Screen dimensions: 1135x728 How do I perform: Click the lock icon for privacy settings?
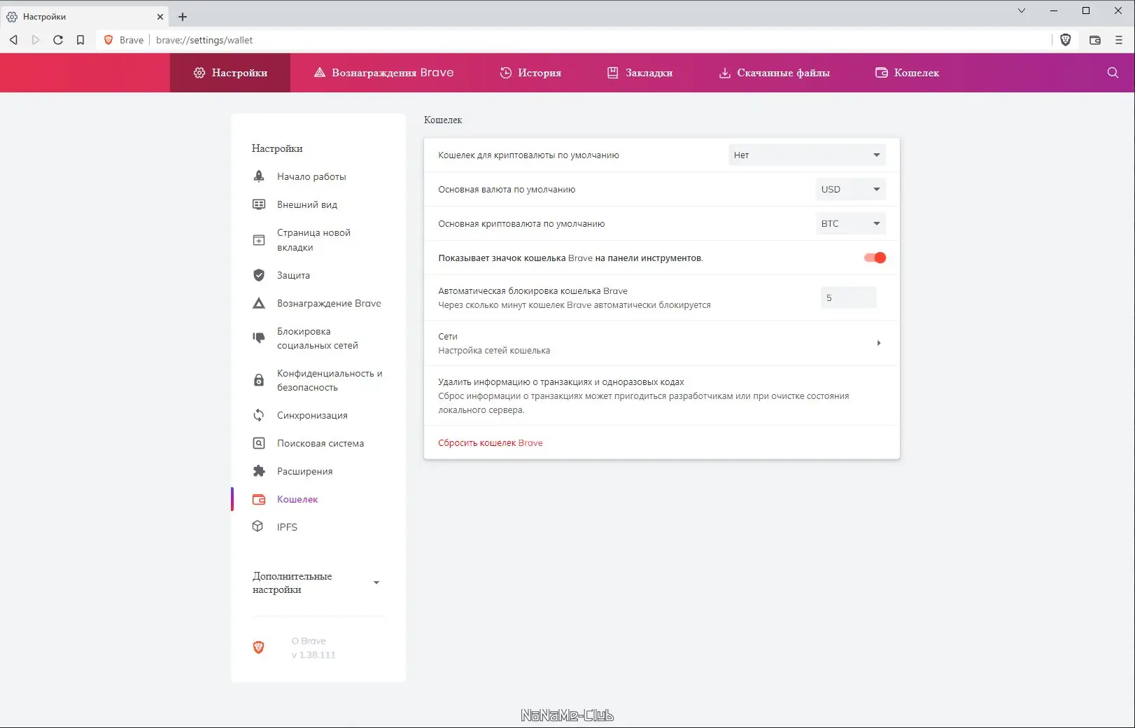(259, 380)
